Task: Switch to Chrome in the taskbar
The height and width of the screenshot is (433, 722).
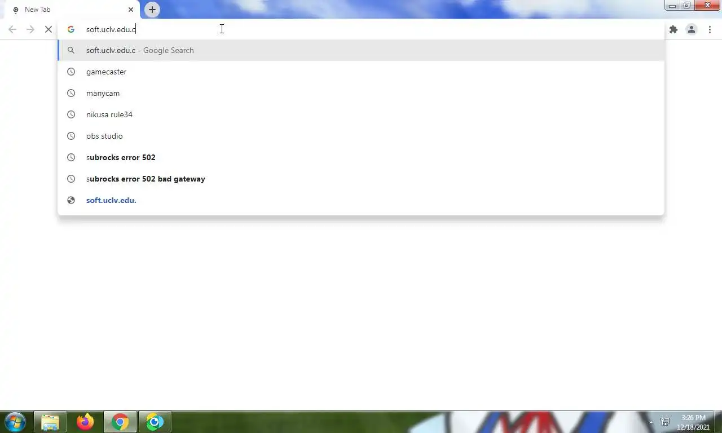Action: pyautogui.click(x=120, y=422)
